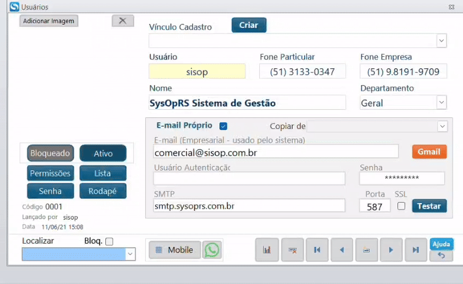Click the orange Gmail button
Screen dimensions: 463x284
tap(429, 152)
